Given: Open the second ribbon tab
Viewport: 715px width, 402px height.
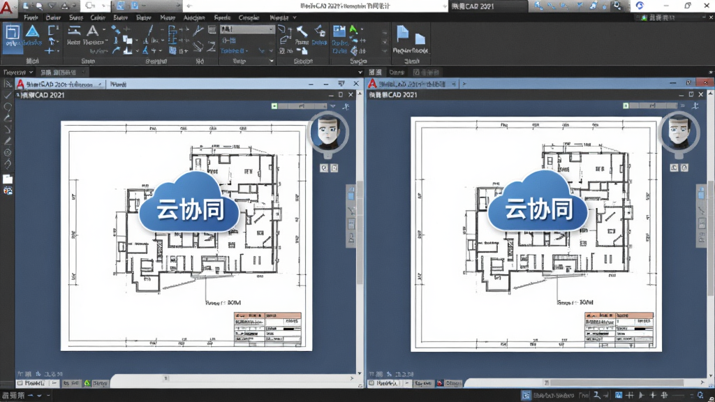Looking at the screenshot, I should coord(53,17).
